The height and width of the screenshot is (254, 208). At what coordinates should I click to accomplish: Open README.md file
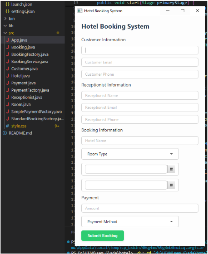20,133
